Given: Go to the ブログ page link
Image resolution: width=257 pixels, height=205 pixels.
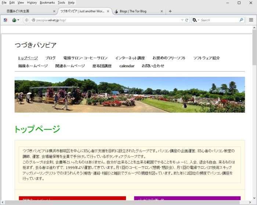Looking at the screenshot, I should click(50, 58).
